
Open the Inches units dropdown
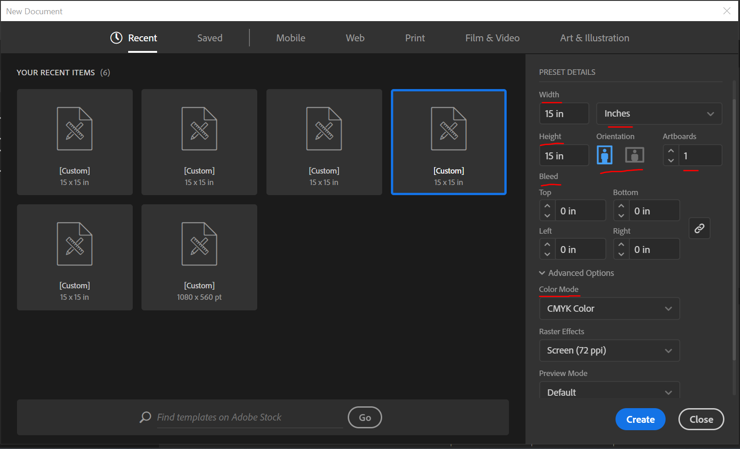pos(659,114)
